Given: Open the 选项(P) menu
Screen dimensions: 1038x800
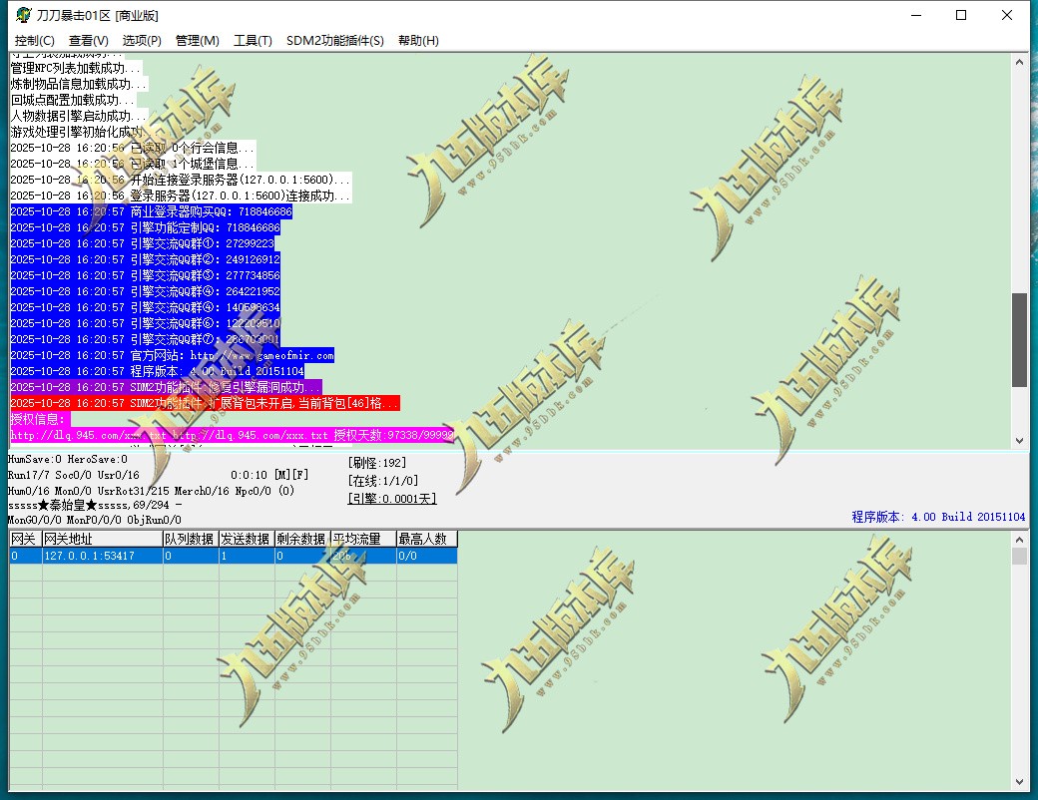Looking at the screenshot, I should tap(142, 40).
